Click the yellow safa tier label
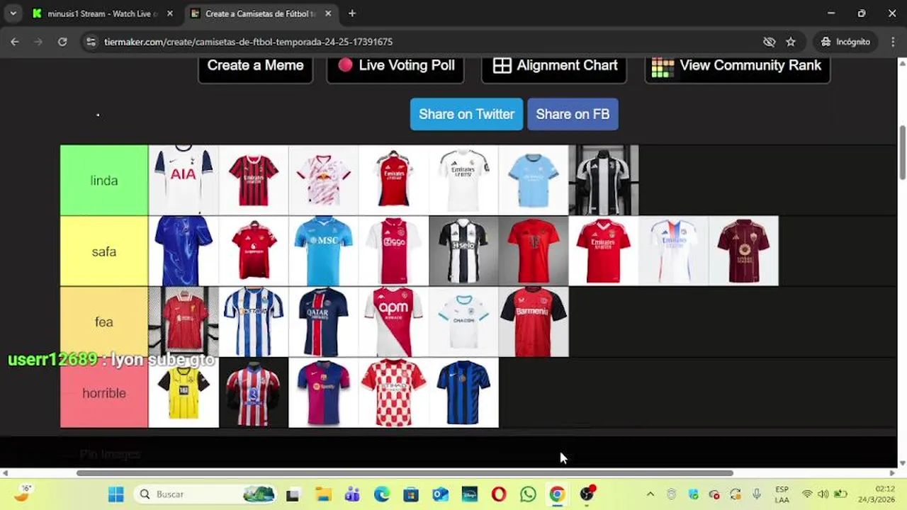The image size is (907, 510). tap(104, 251)
